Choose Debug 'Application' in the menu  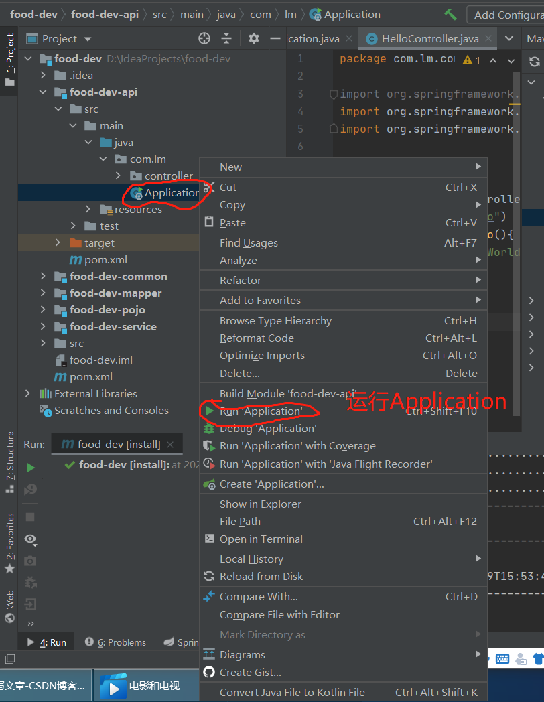pos(260,428)
